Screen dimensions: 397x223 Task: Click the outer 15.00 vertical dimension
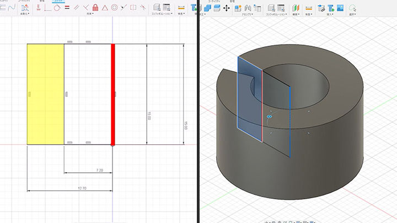pyautogui.click(x=186, y=126)
